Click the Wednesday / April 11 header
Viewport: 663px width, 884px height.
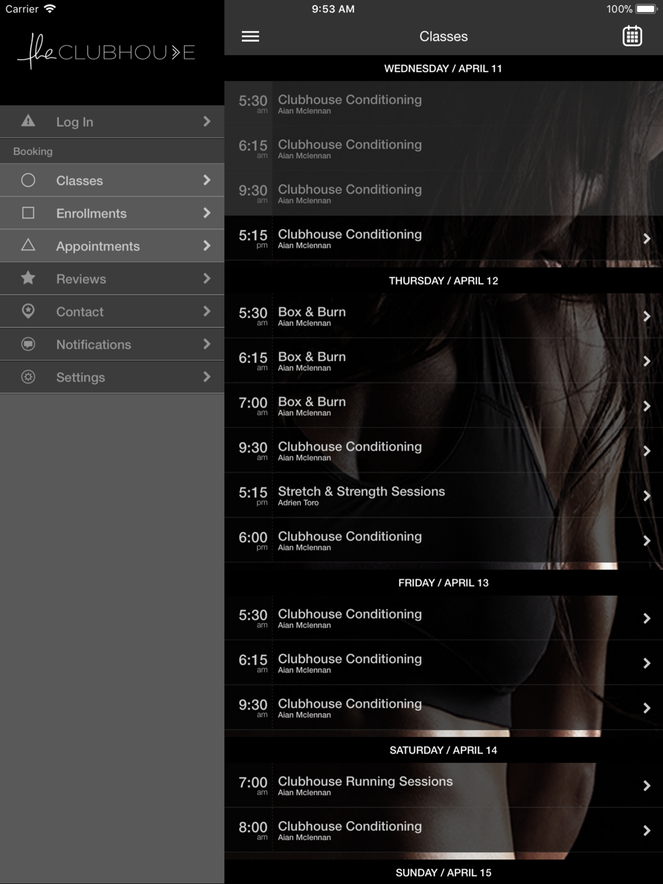[x=444, y=68]
